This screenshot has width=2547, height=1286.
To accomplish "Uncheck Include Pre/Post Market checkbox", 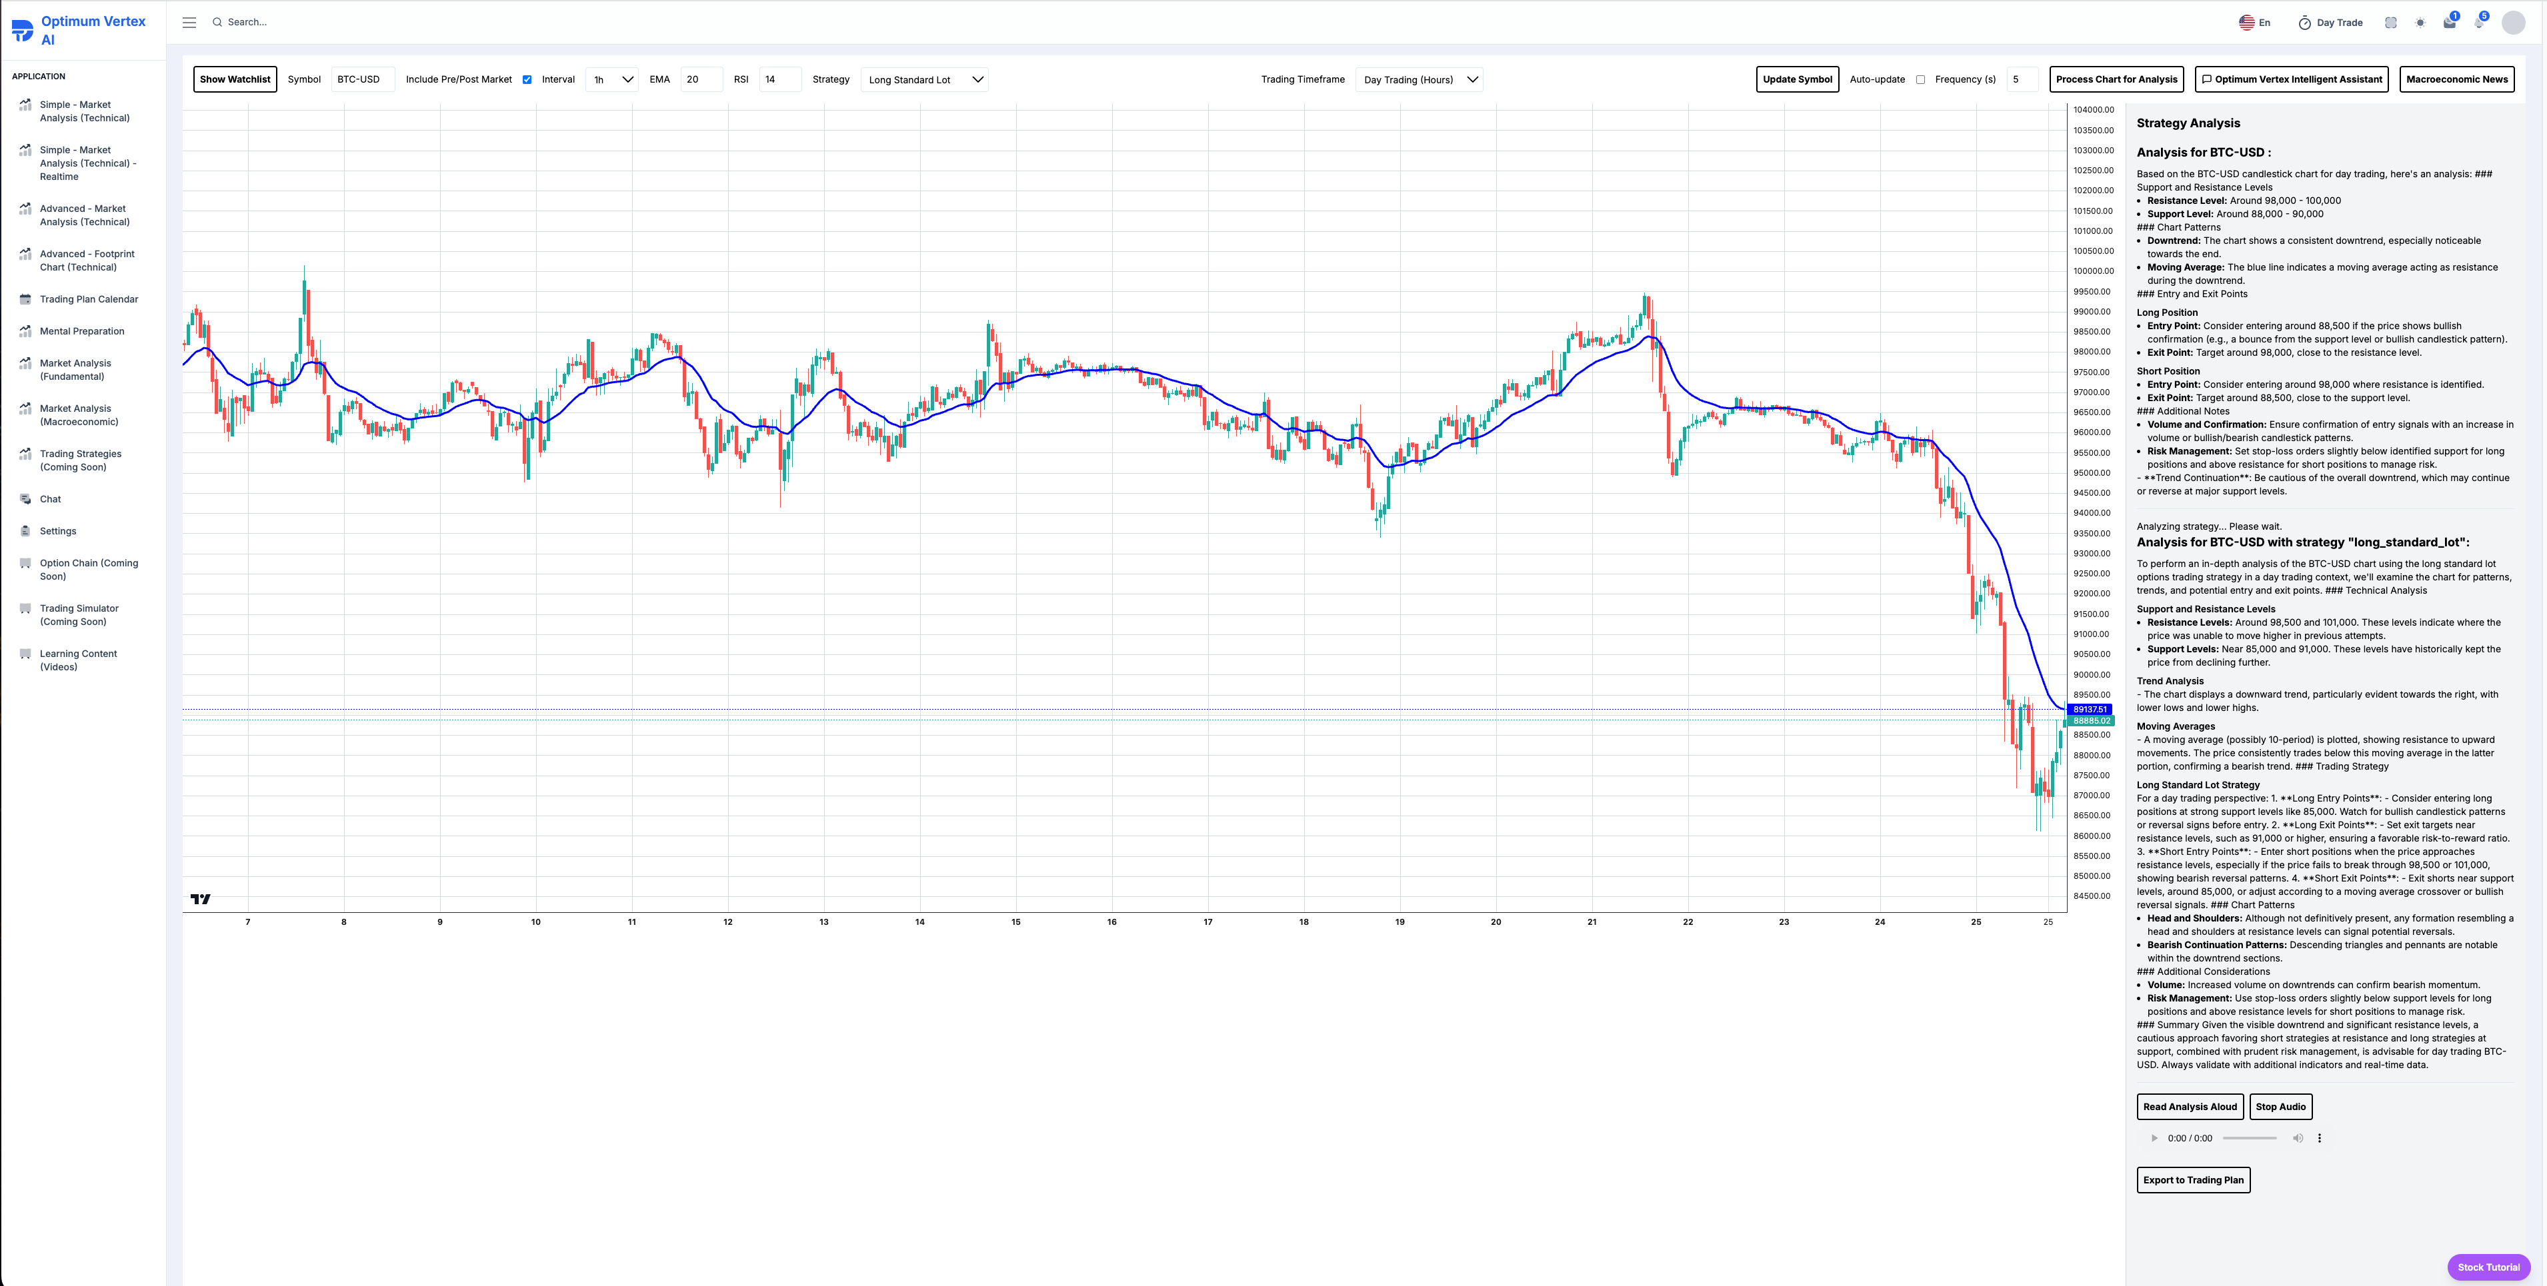I will 527,80.
